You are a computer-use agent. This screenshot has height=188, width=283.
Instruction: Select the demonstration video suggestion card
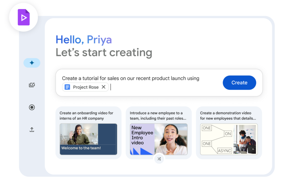point(229,133)
